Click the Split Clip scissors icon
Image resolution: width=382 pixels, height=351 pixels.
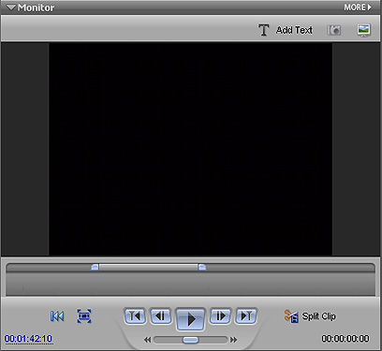tap(291, 316)
